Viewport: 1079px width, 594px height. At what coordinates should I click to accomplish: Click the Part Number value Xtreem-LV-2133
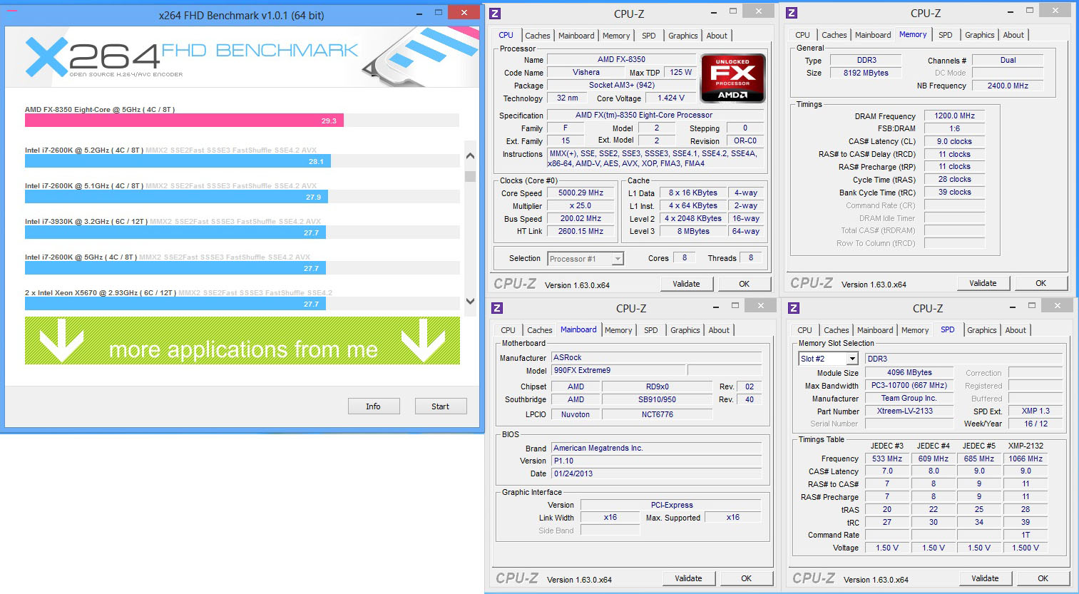(909, 411)
